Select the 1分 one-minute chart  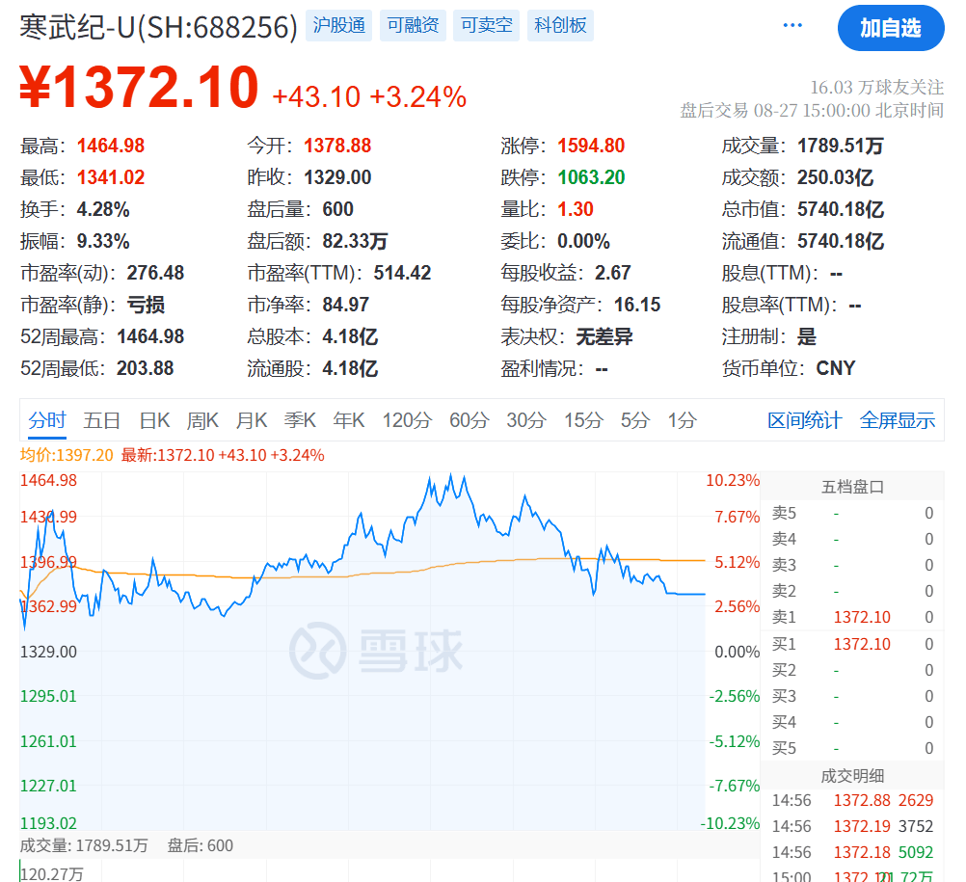pyautogui.click(x=677, y=420)
